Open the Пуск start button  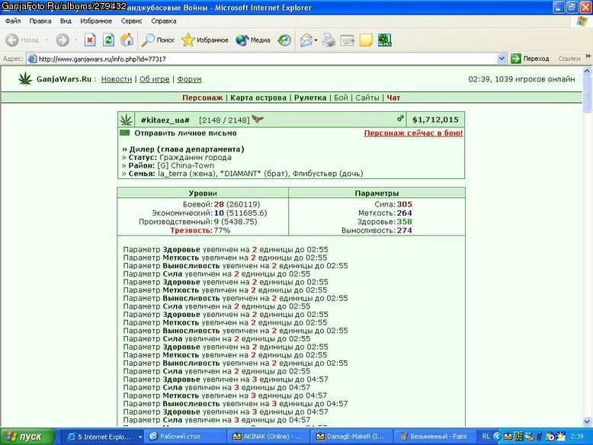pyautogui.click(x=27, y=437)
